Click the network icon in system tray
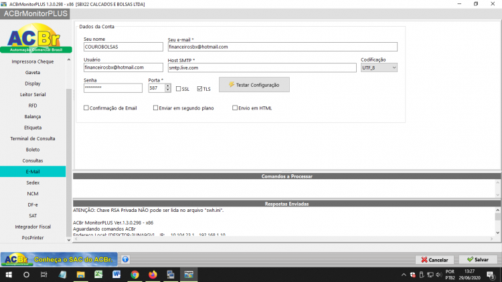 [430, 275]
